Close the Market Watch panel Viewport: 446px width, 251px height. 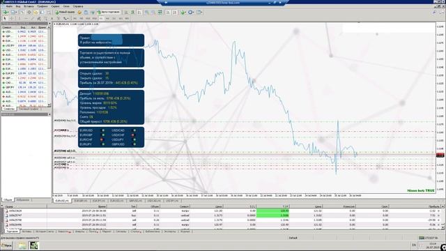click(x=49, y=24)
